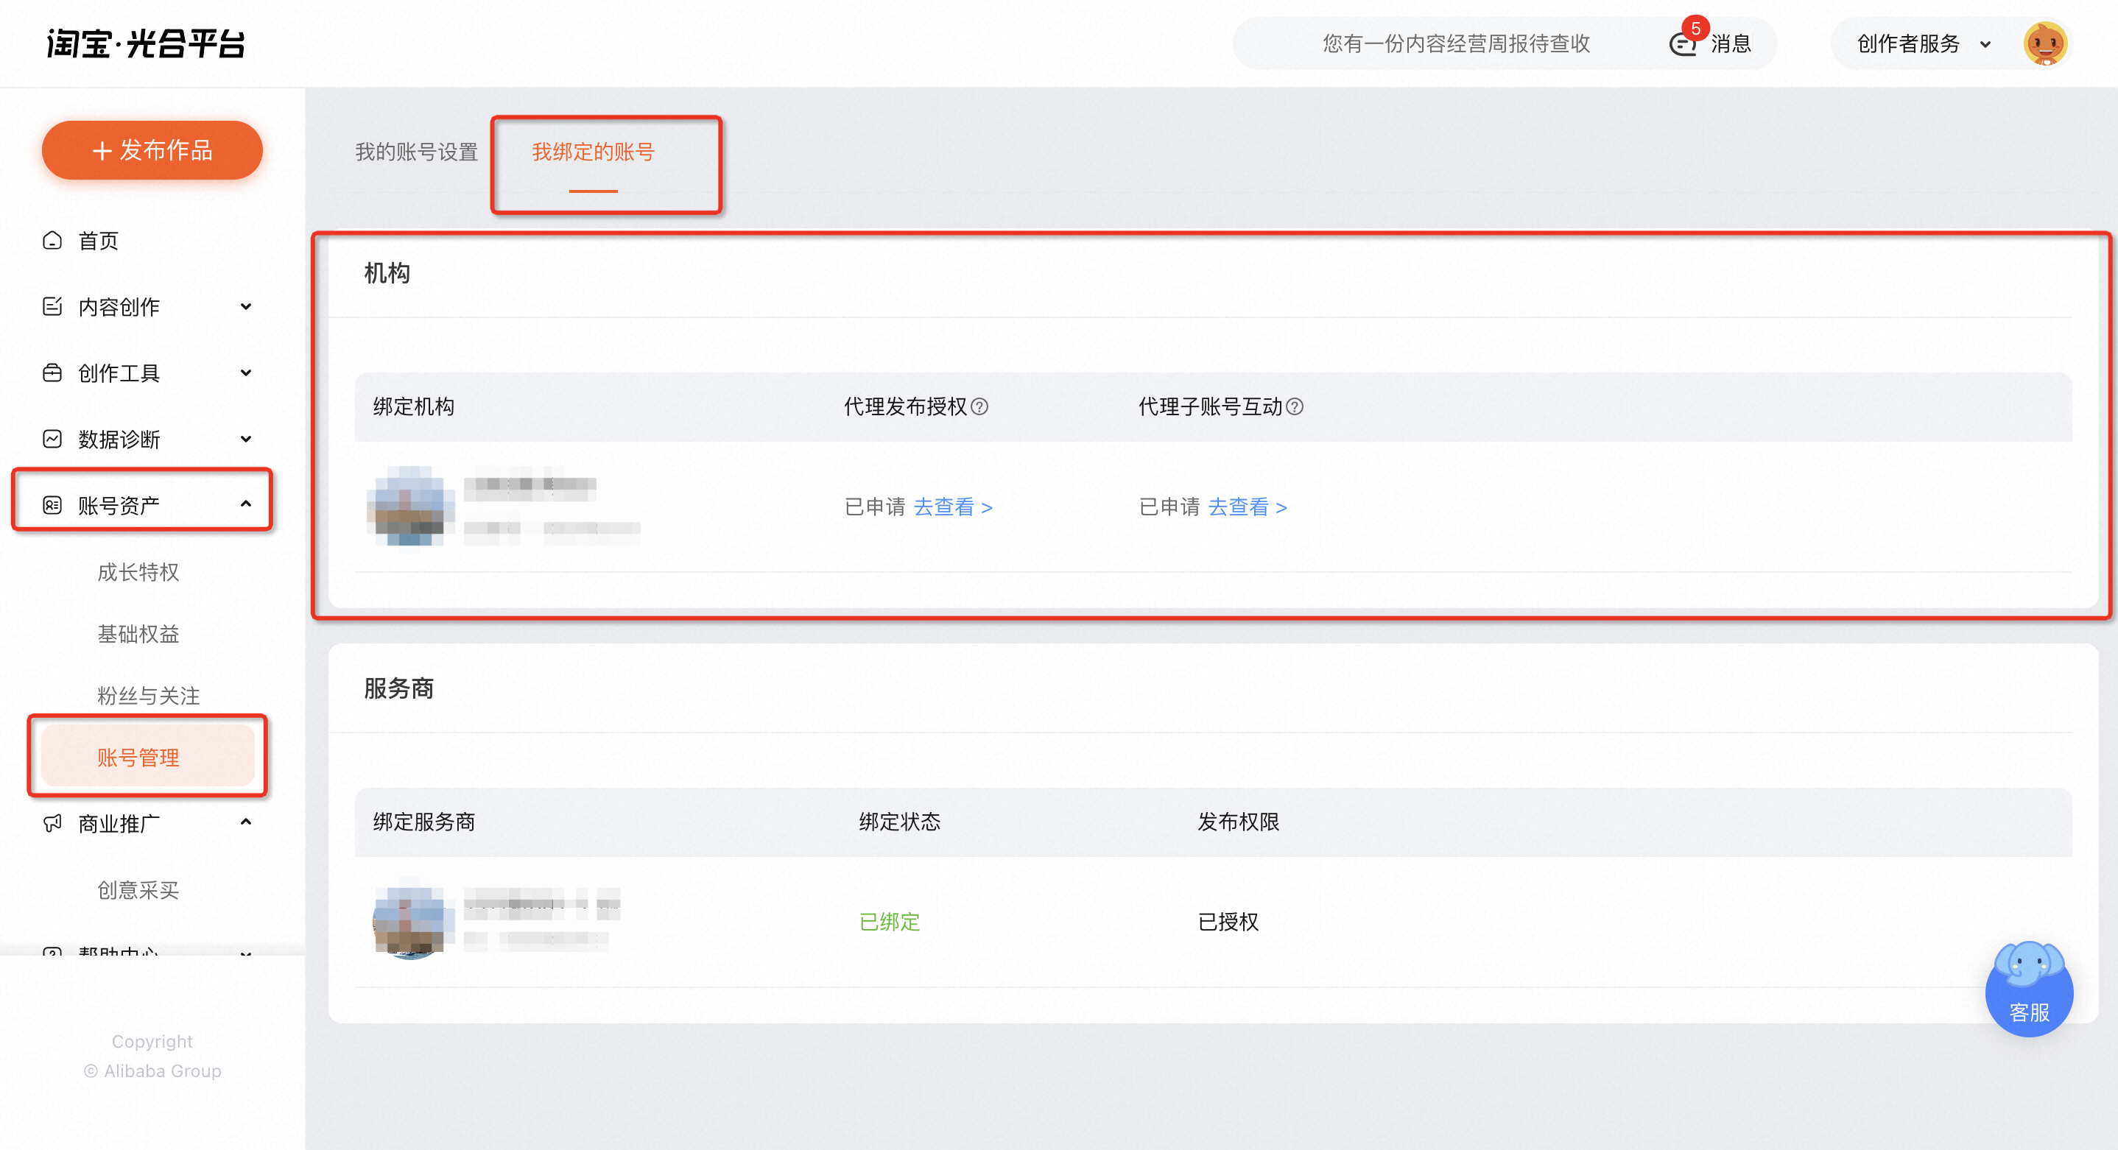Click the 机构 section title
2118x1150 pixels.
click(387, 273)
